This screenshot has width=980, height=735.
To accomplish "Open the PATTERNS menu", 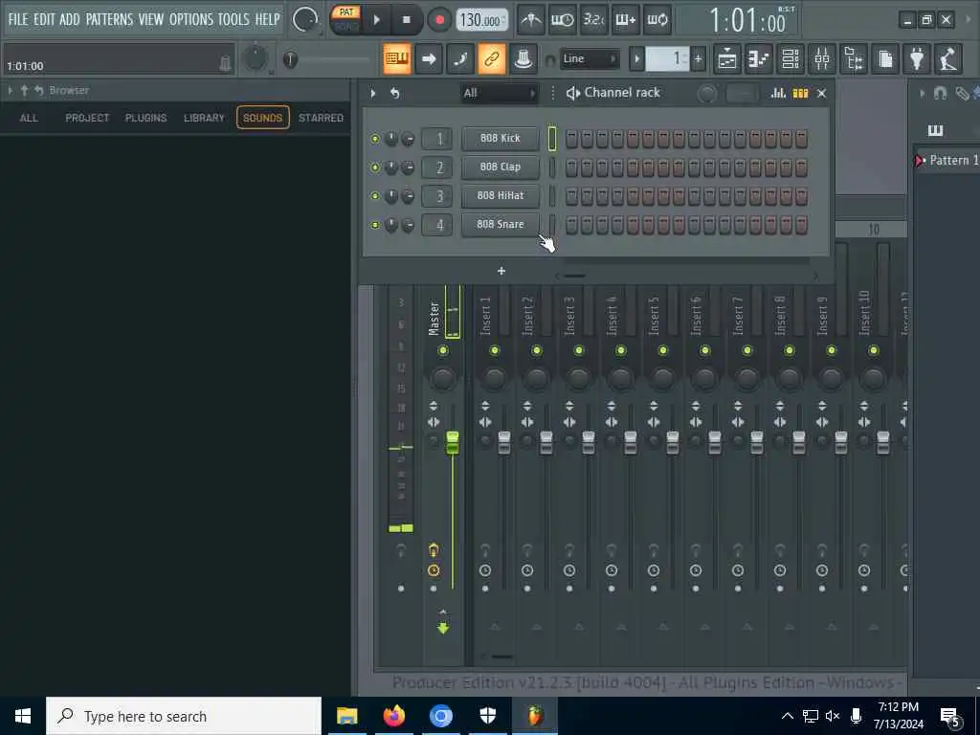I will pos(109,19).
